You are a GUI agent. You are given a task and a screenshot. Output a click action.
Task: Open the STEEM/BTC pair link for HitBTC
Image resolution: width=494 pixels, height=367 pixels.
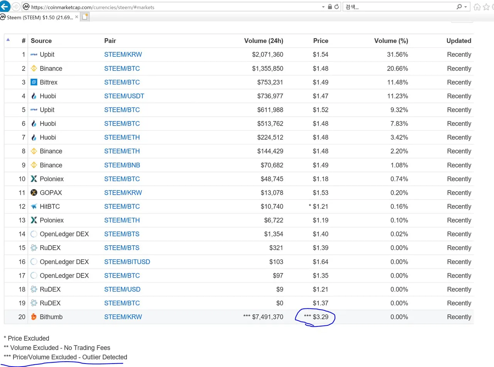point(122,207)
